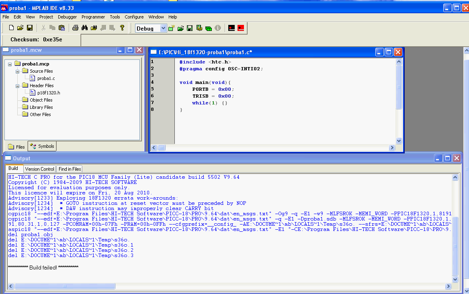Viewport: 469px width, 294px height.
Task: Switch to the Find in Files output tab
Action: [x=70, y=169]
